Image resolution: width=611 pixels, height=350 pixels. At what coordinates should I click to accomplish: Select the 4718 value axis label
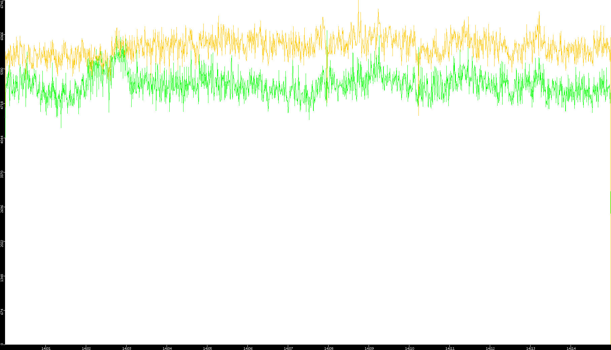pos(2,105)
